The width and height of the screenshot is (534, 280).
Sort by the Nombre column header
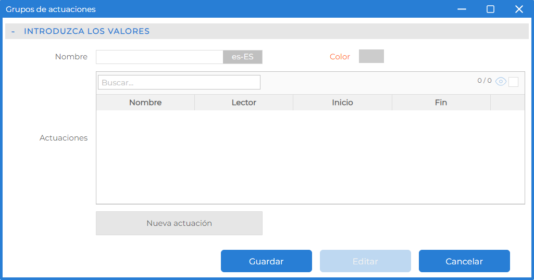145,103
